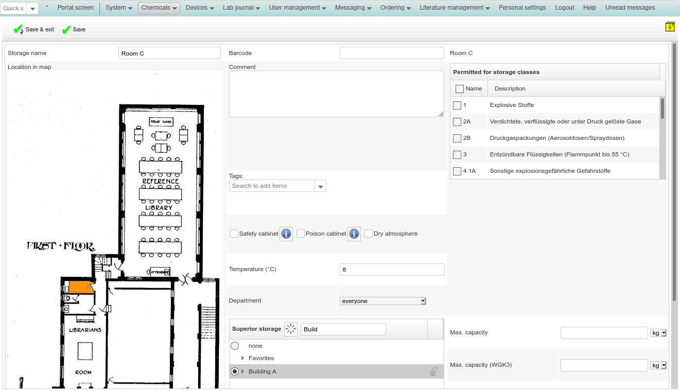680x391 pixels.
Task: Open the Safety cabinet info icon
Action: (286, 234)
